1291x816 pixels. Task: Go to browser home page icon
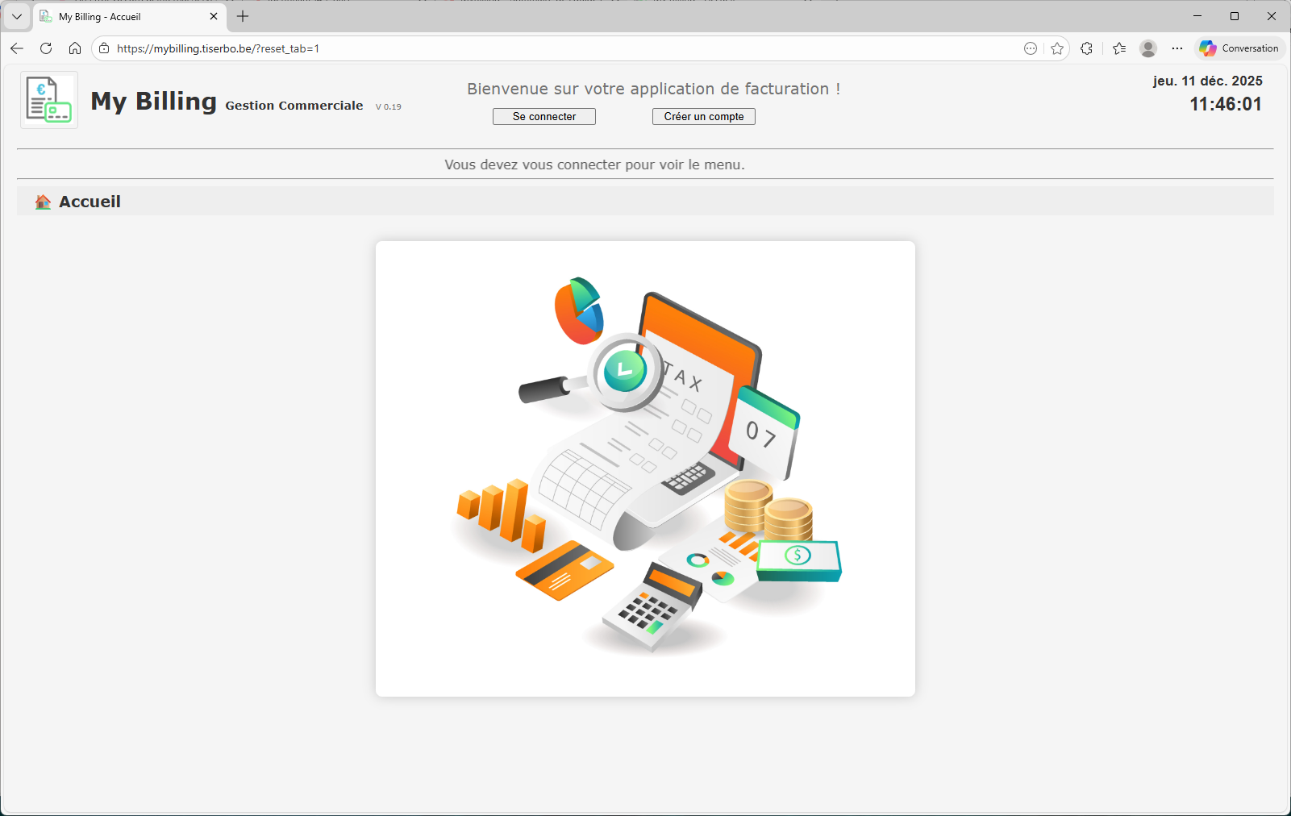[x=75, y=48]
